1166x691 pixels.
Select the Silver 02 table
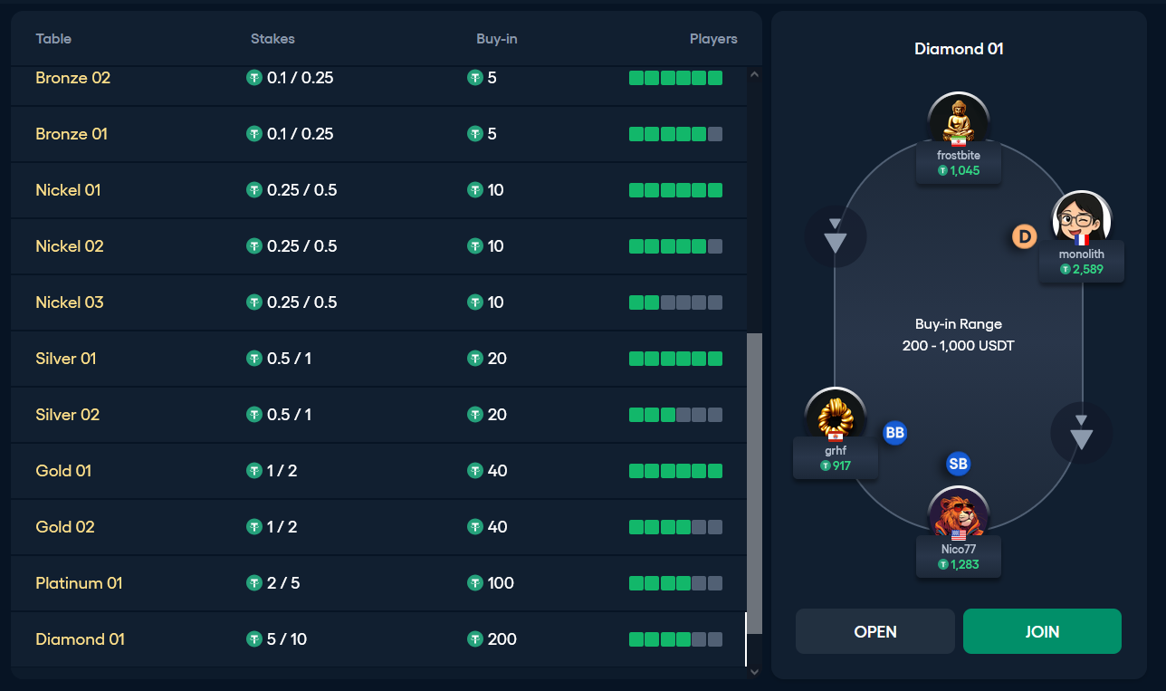point(379,415)
